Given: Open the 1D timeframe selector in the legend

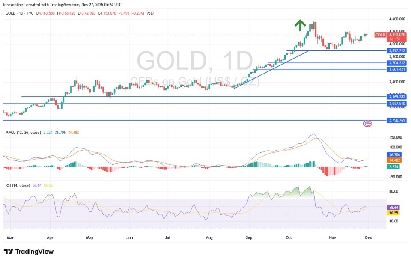Looking at the screenshot, I should click(x=21, y=13).
